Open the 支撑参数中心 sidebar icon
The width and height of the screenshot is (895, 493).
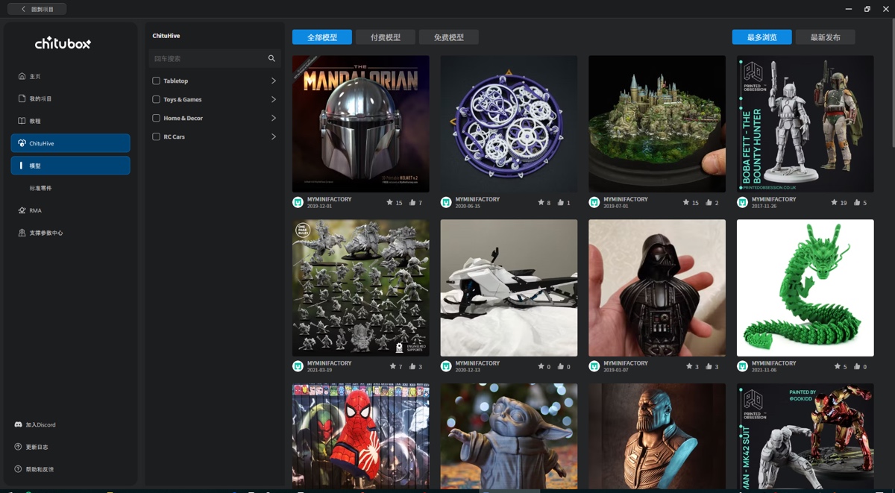click(x=22, y=233)
